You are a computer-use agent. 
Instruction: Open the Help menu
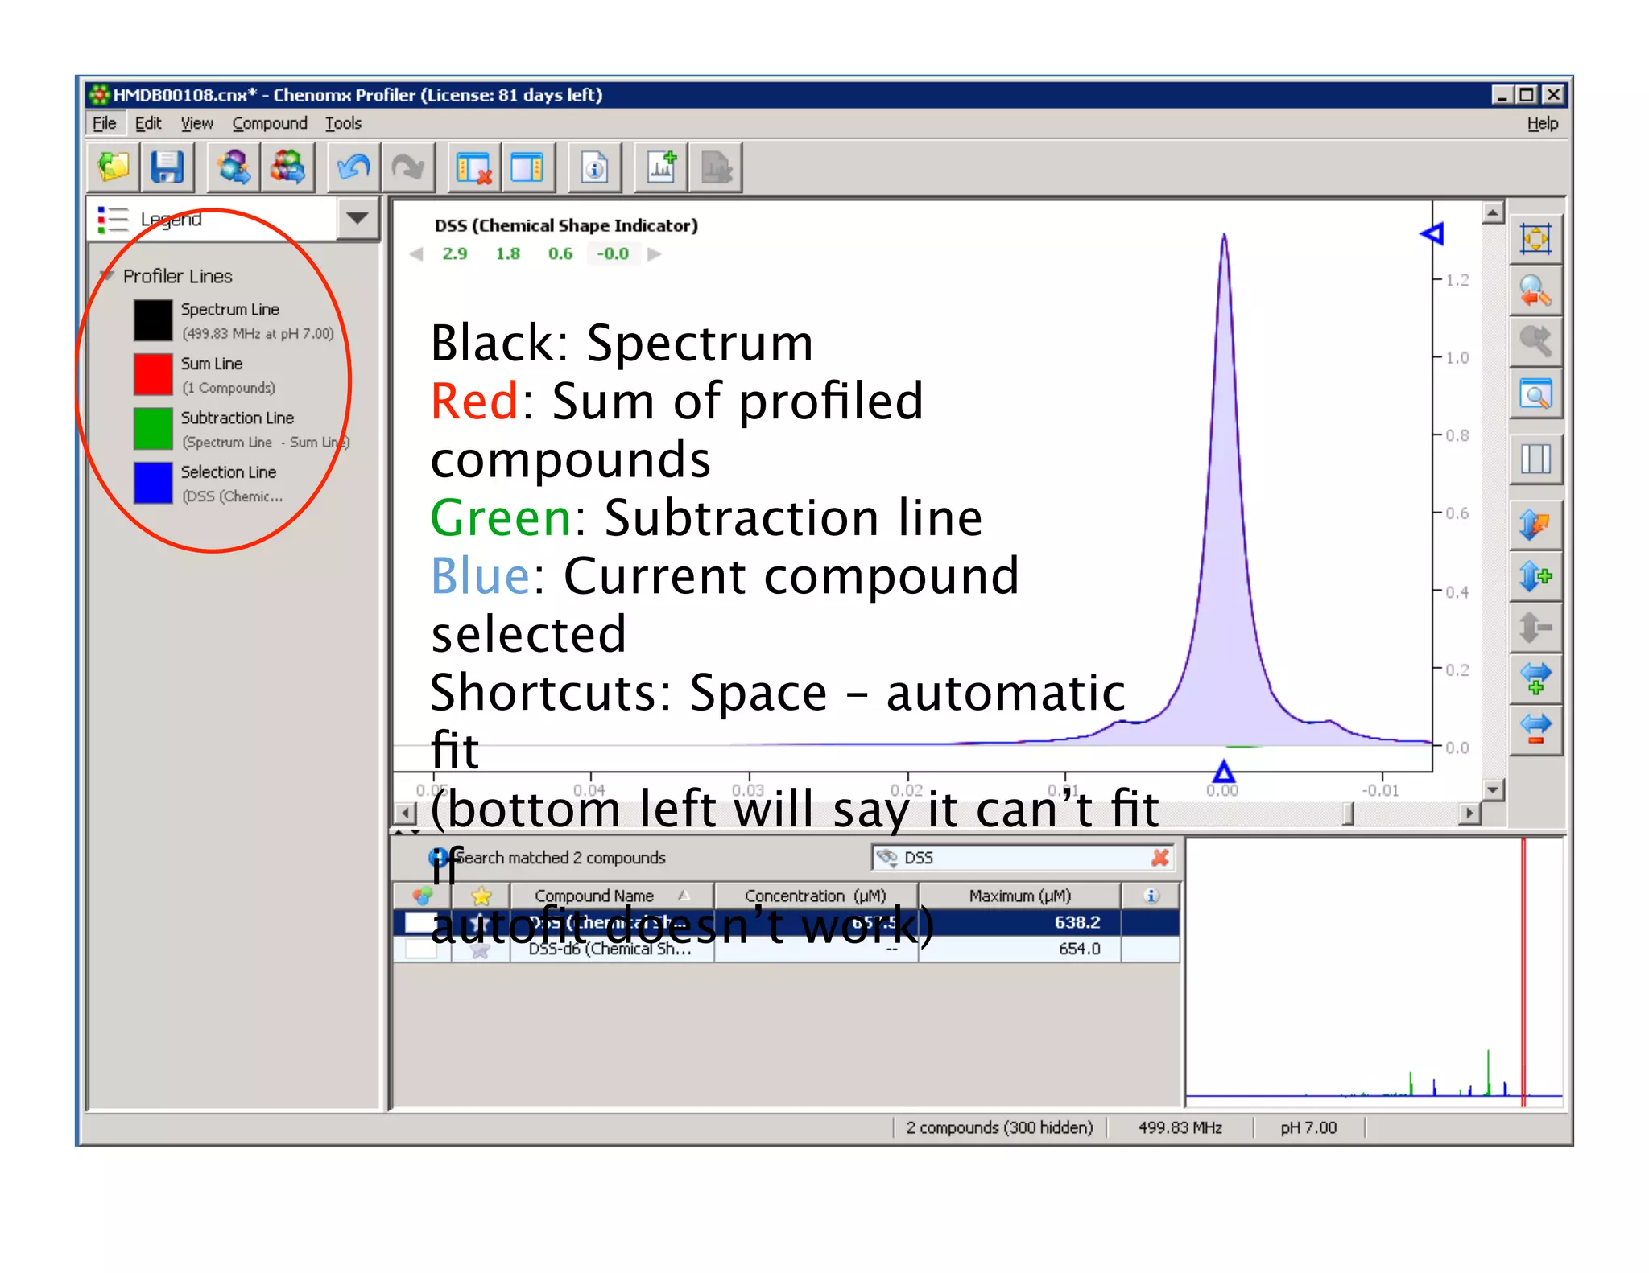(x=1543, y=123)
